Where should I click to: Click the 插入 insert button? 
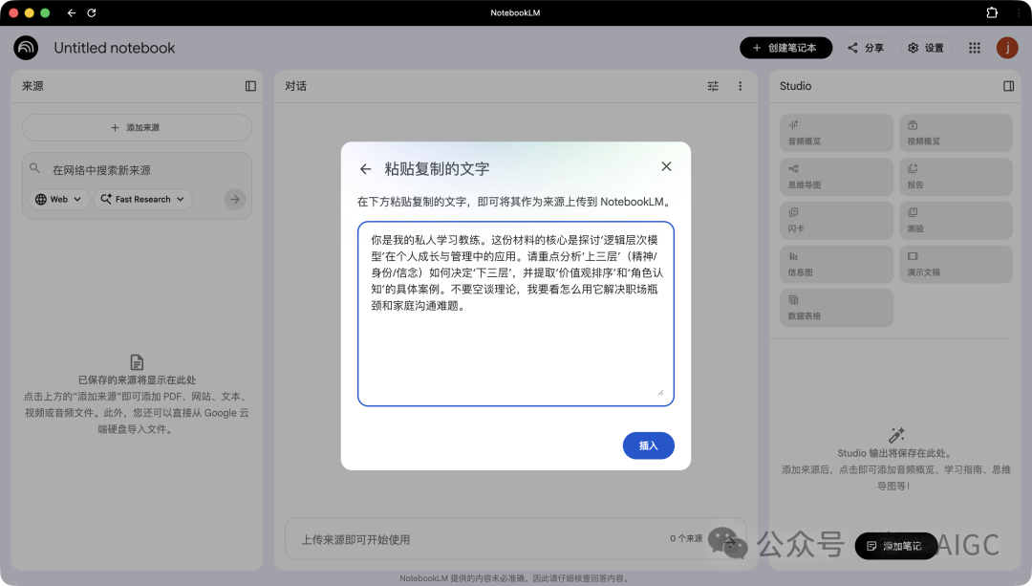pyautogui.click(x=648, y=445)
